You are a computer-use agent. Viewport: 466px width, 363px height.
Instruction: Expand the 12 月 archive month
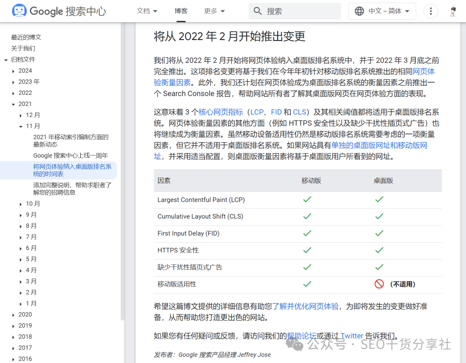point(21,115)
